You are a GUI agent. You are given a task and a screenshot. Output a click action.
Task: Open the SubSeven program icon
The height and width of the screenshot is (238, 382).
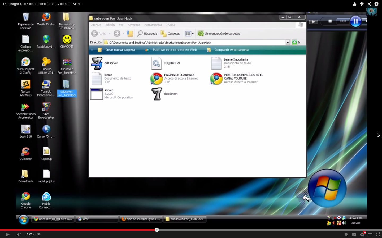click(164, 94)
